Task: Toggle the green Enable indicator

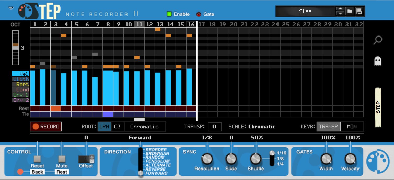Action: [169, 14]
